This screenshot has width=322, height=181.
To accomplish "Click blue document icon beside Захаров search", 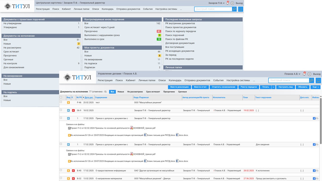I will point(240,9).
